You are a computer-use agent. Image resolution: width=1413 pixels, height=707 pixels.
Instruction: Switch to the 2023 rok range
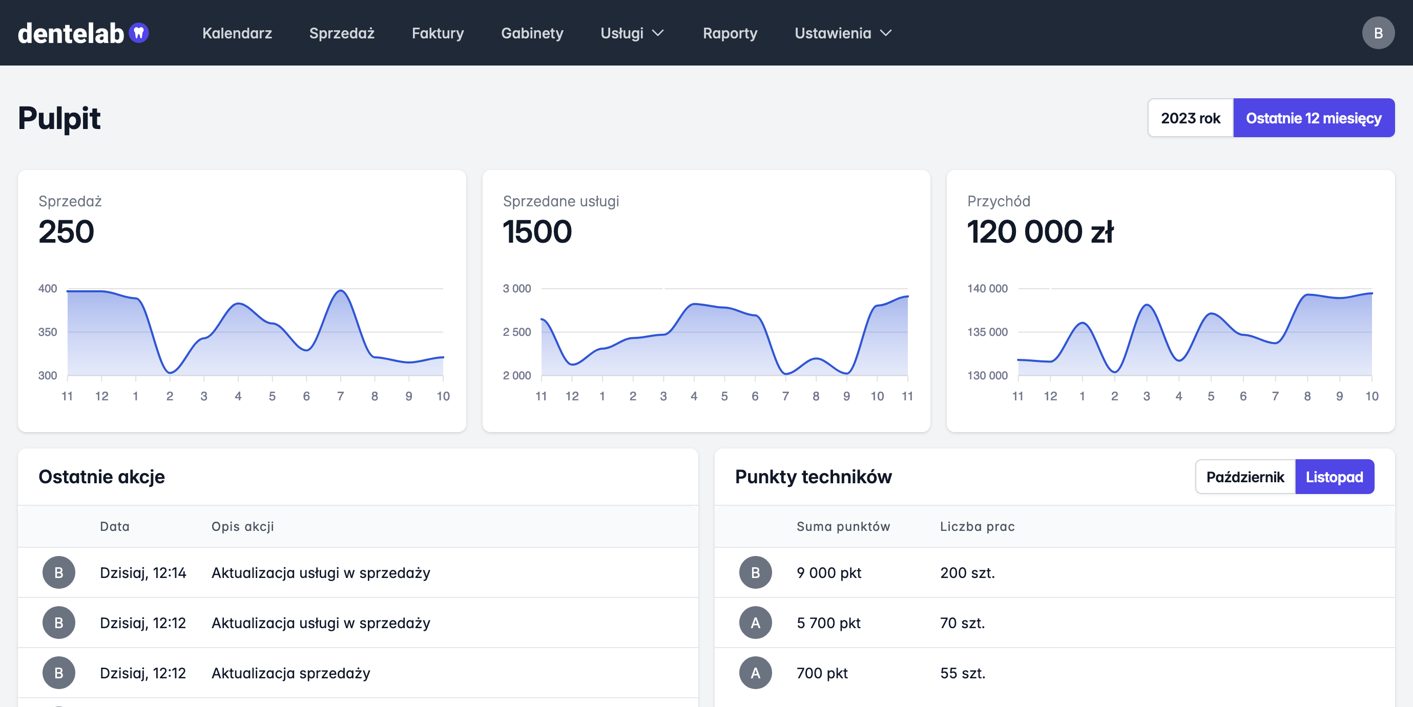(x=1190, y=118)
